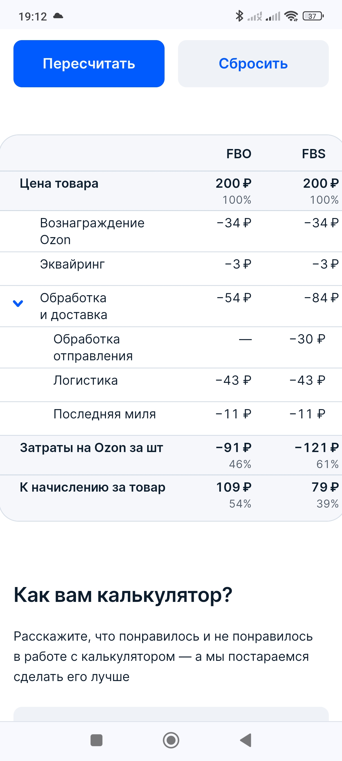342x761 pixels.
Task: Tap the Bluetooth status icon
Action: click(x=239, y=16)
